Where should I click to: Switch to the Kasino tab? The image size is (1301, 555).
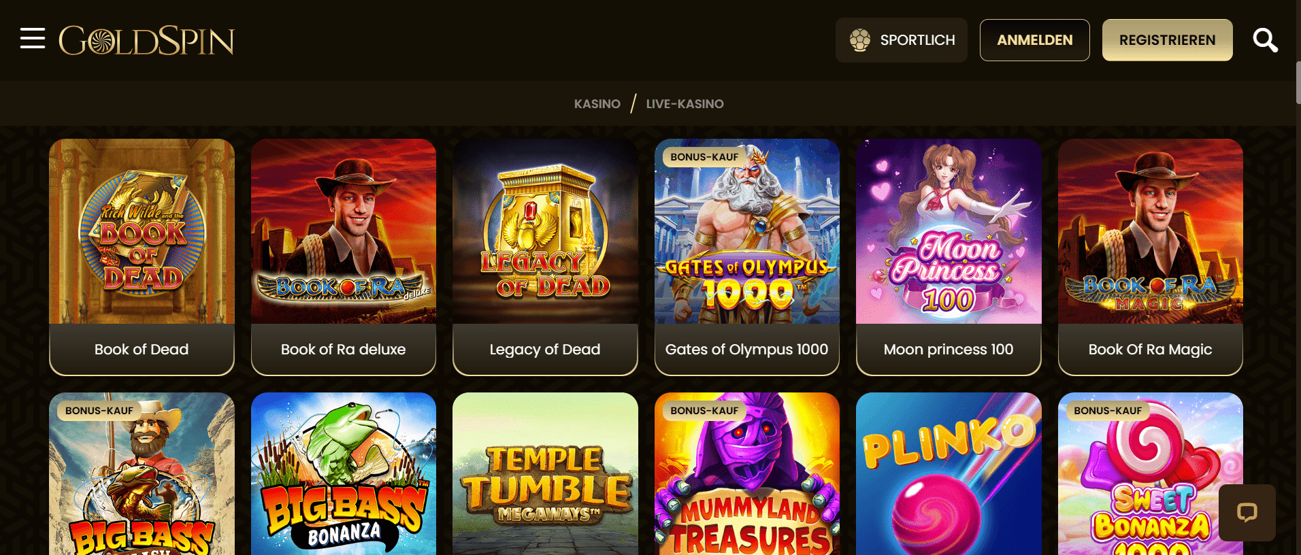(597, 104)
